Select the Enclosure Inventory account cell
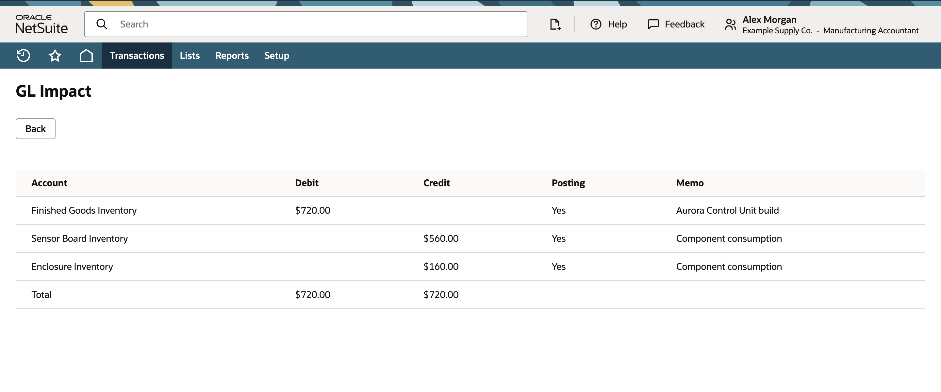The image size is (941, 392). 72,267
